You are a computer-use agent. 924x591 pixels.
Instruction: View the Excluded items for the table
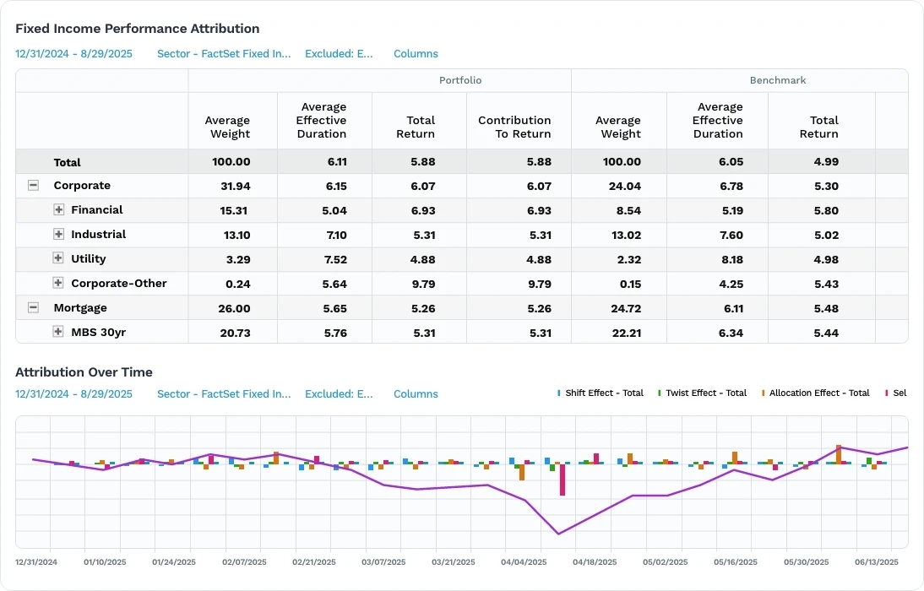pyautogui.click(x=339, y=53)
